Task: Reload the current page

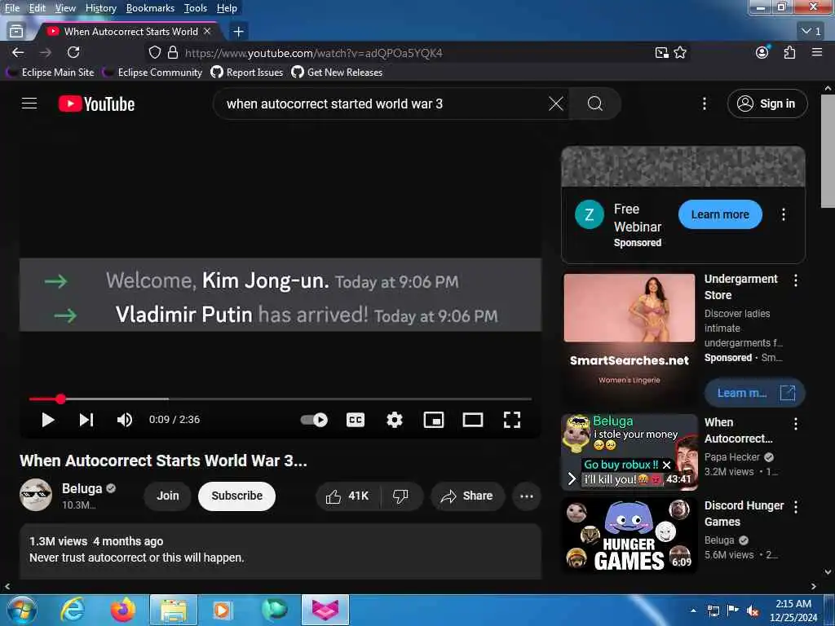Action: click(73, 52)
